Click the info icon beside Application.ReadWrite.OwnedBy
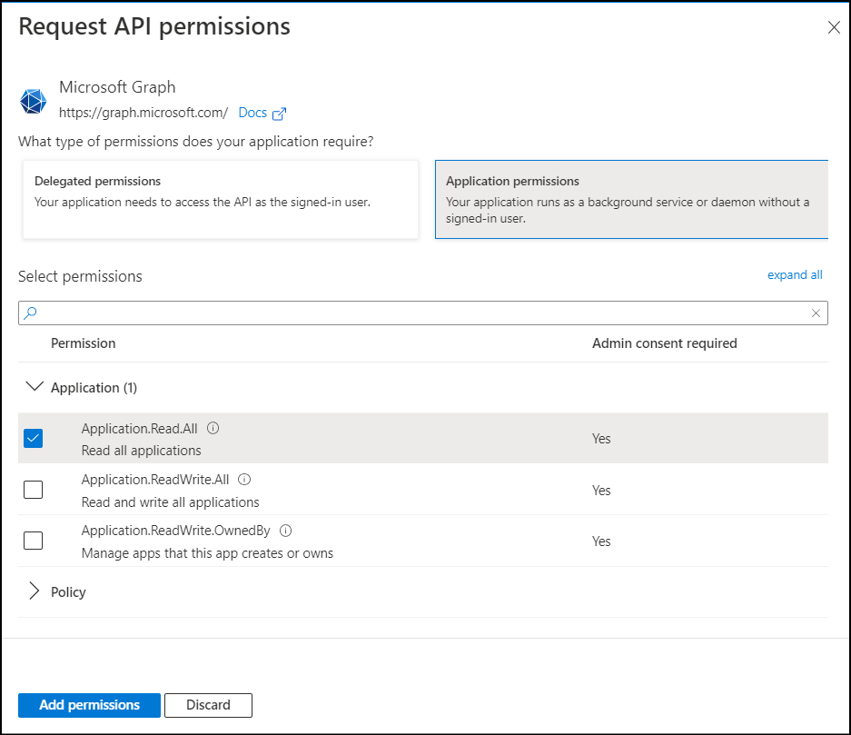The width and height of the screenshot is (851, 735). tap(285, 530)
